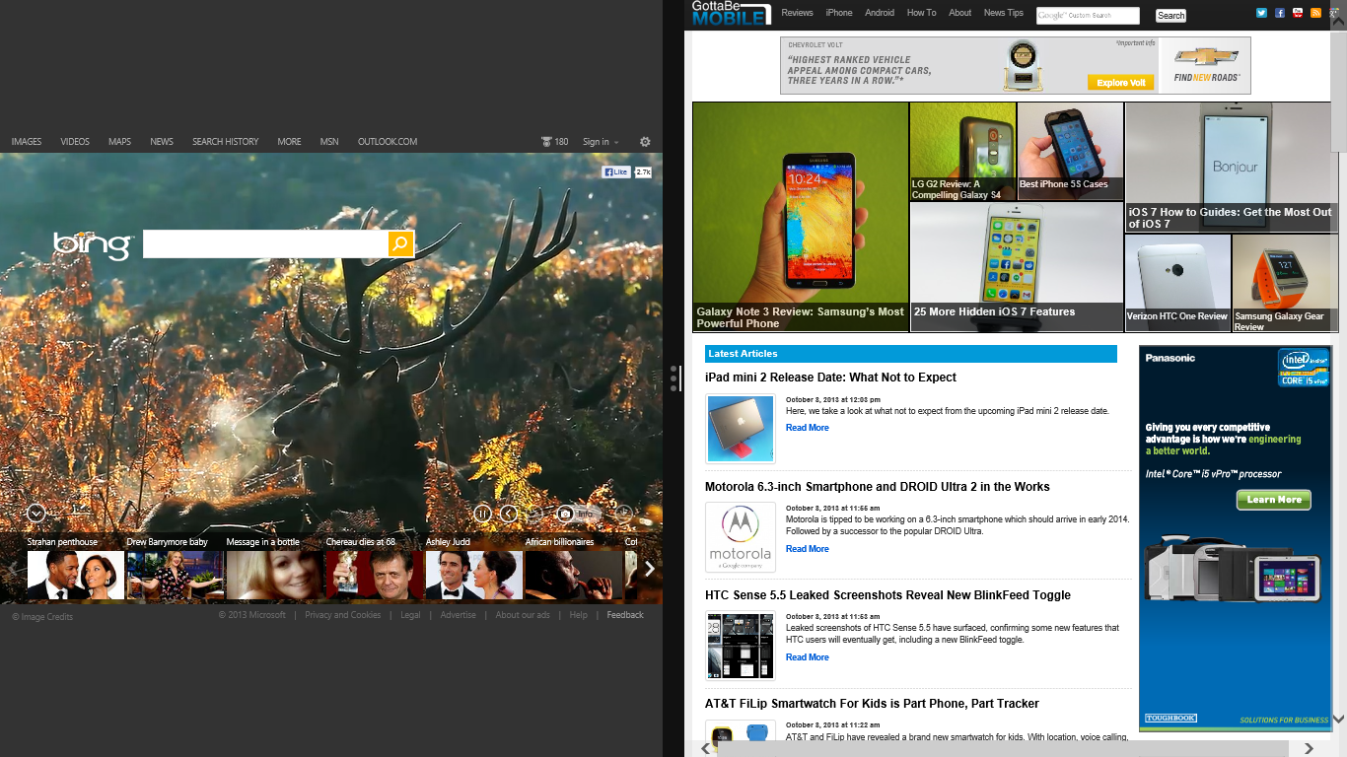The height and width of the screenshot is (757, 1347).
Task: Open Bing settings gear icon
Action: coord(645,142)
